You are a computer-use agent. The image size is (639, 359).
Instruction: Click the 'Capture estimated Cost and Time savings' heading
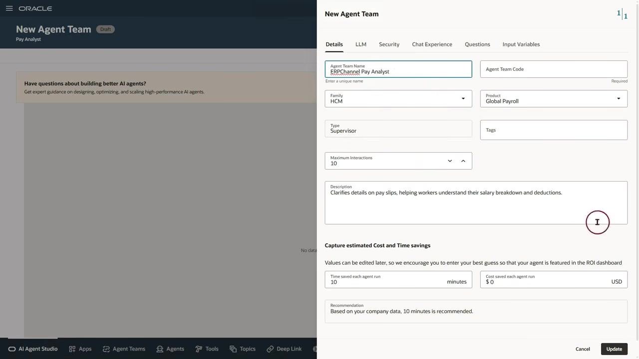[377, 245]
